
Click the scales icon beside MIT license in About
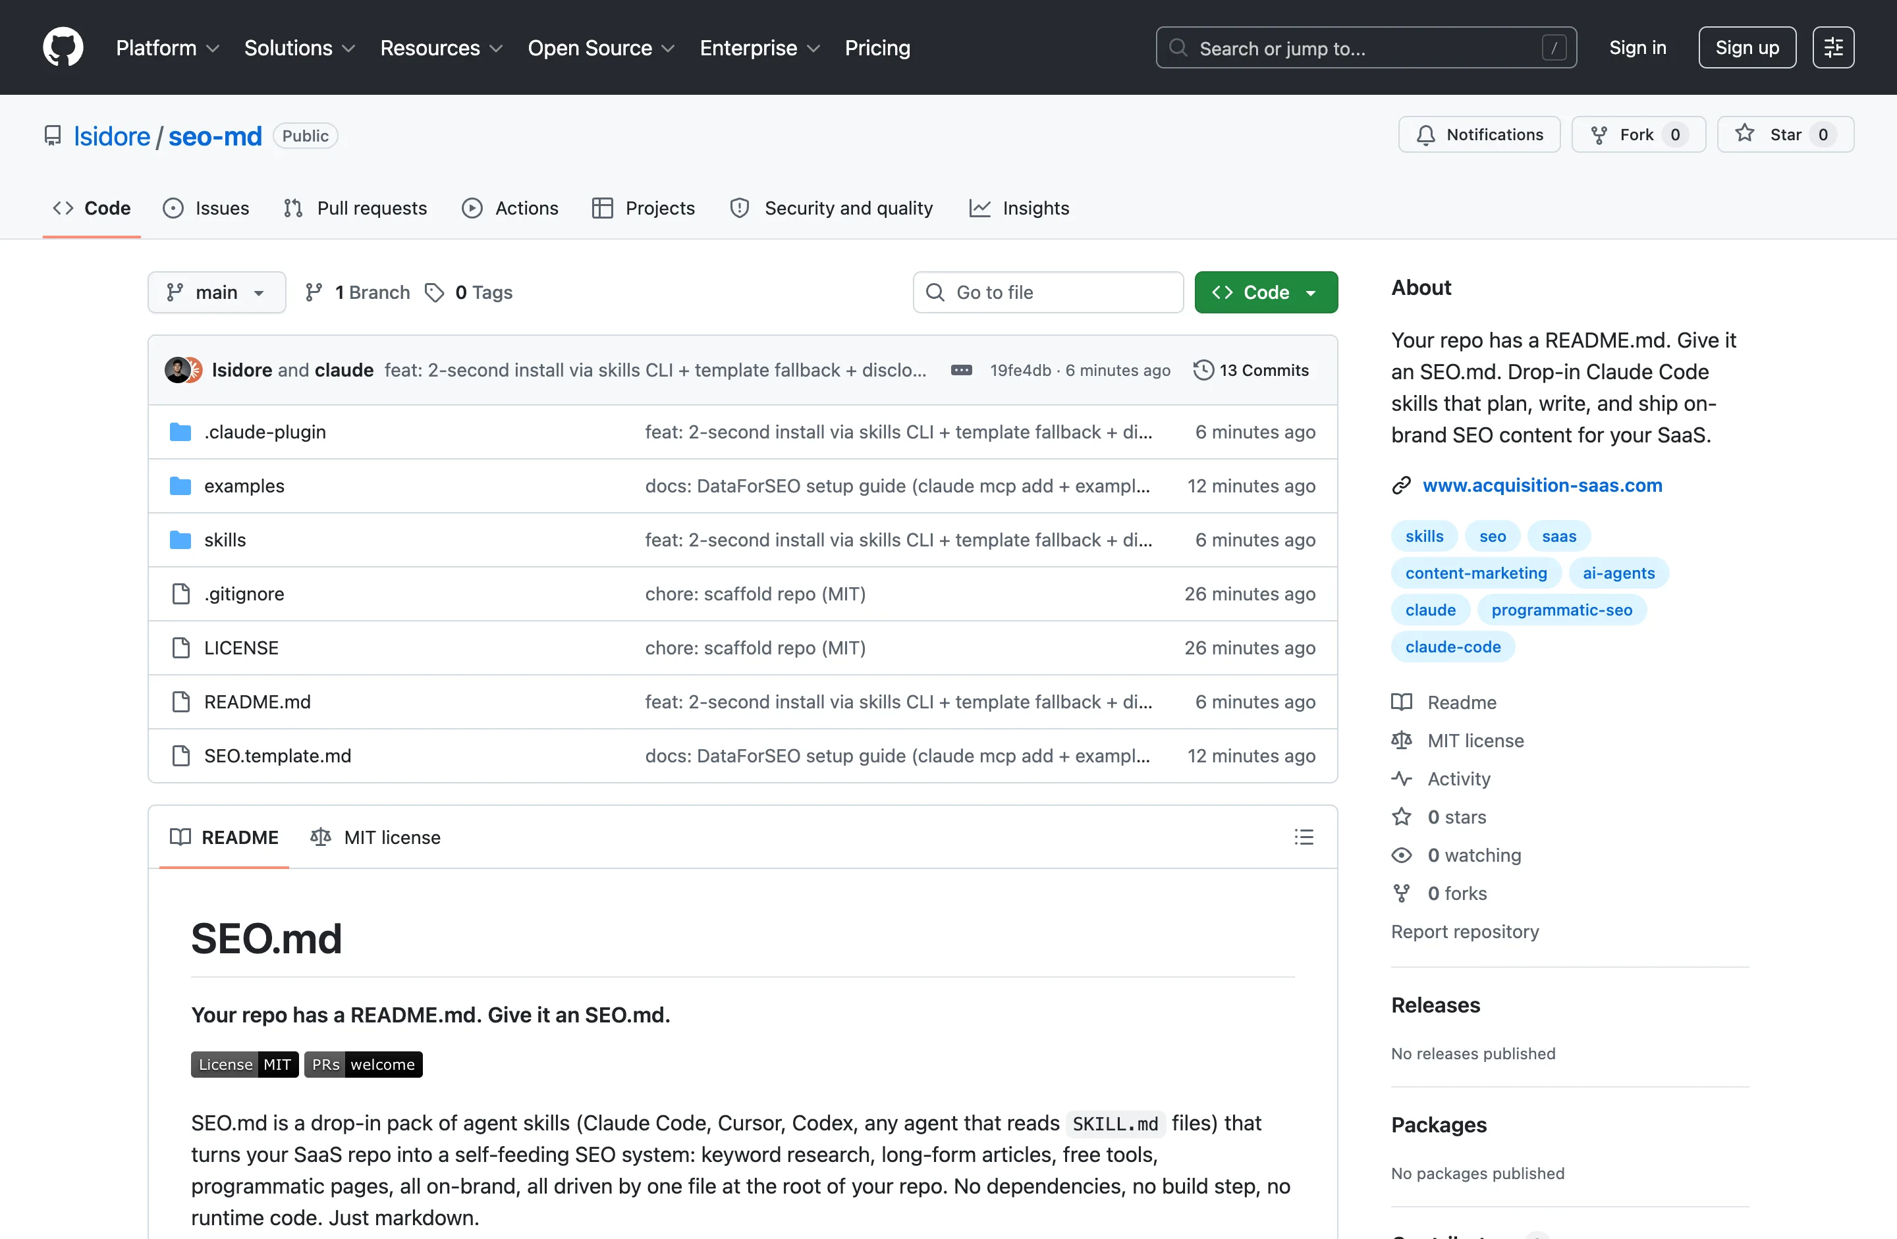(1401, 740)
